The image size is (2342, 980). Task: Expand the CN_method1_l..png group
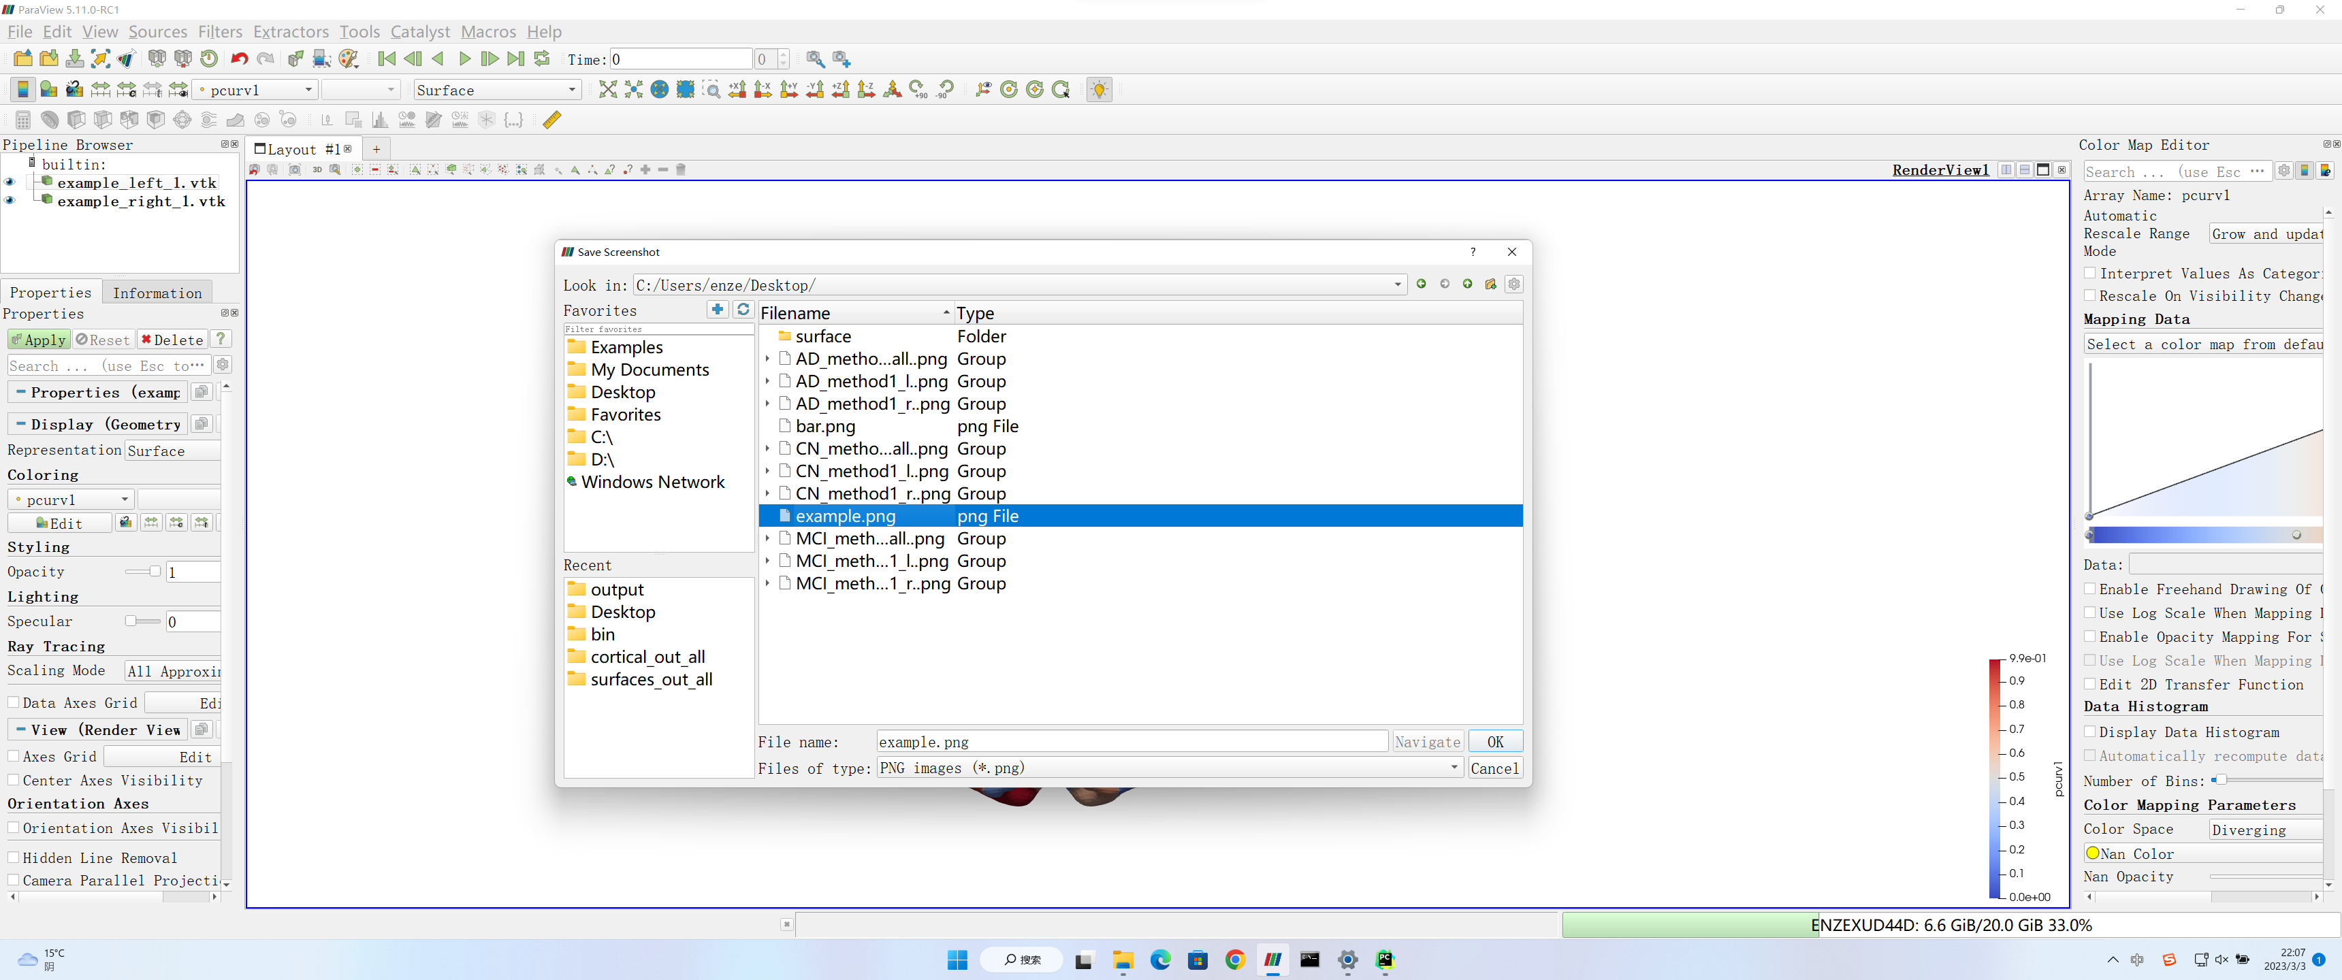click(x=767, y=471)
